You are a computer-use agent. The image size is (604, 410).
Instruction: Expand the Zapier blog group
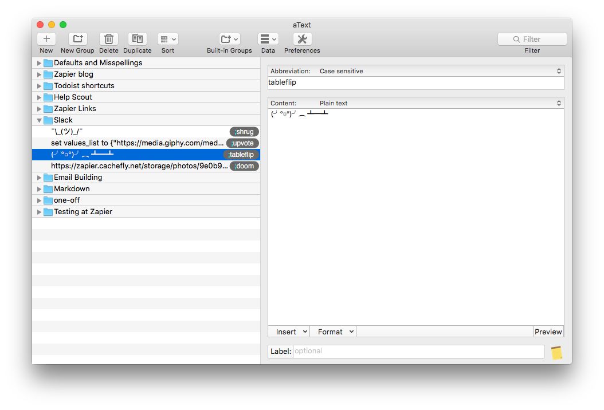pos(39,74)
